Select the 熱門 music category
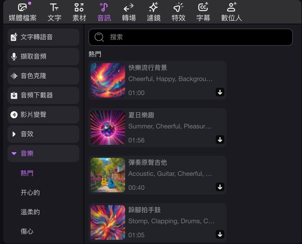302x244 pixels. pyautogui.click(x=27, y=173)
